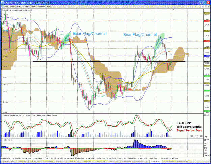Open the Window menu

click(x=41, y=6)
